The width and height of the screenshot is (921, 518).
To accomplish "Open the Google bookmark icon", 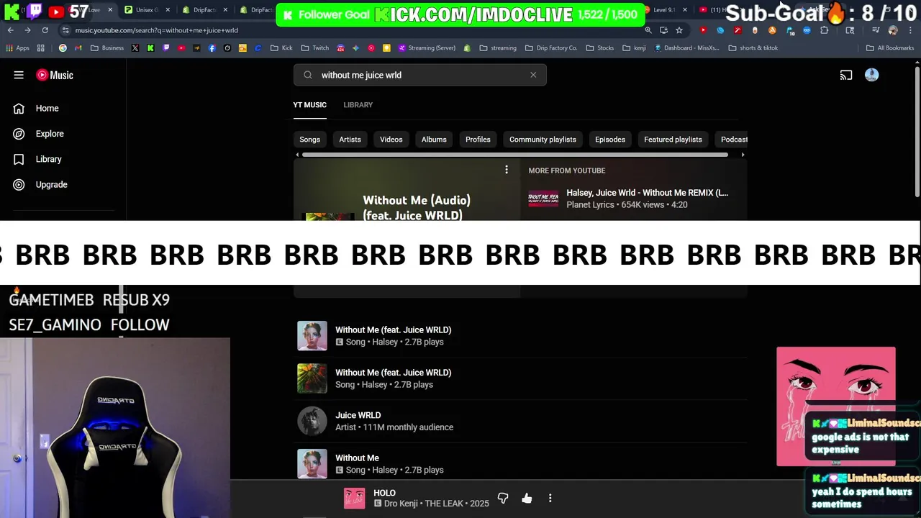I will pos(63,48).
